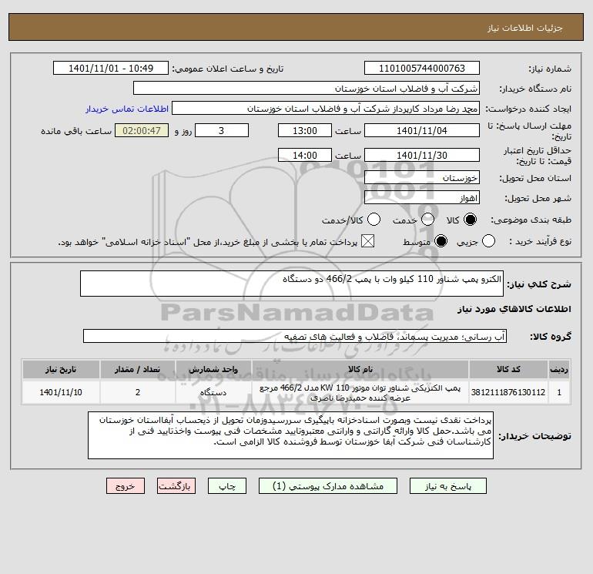Image resolution: width=593 pixels, height=574 pixels.
Task: Click the delivery city field اهواز
Action: pos(422,198)
